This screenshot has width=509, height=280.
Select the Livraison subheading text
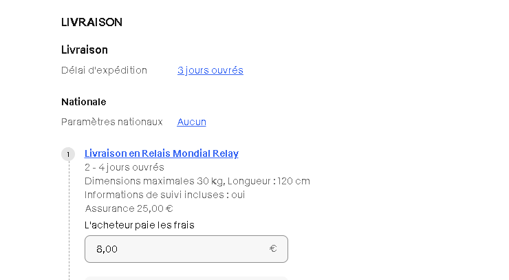point(85,50)
